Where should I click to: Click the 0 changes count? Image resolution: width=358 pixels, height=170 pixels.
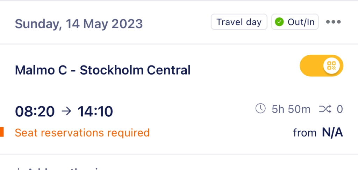(340, 109)
